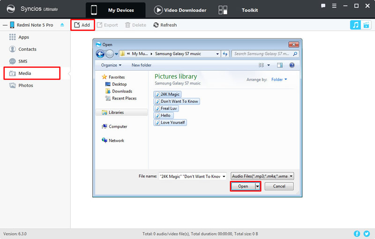Image resolution: width=375 pixels, height=239 pixels.
Task: Expand the File name dropdown arrow
Action: click(x=224, y=176)
